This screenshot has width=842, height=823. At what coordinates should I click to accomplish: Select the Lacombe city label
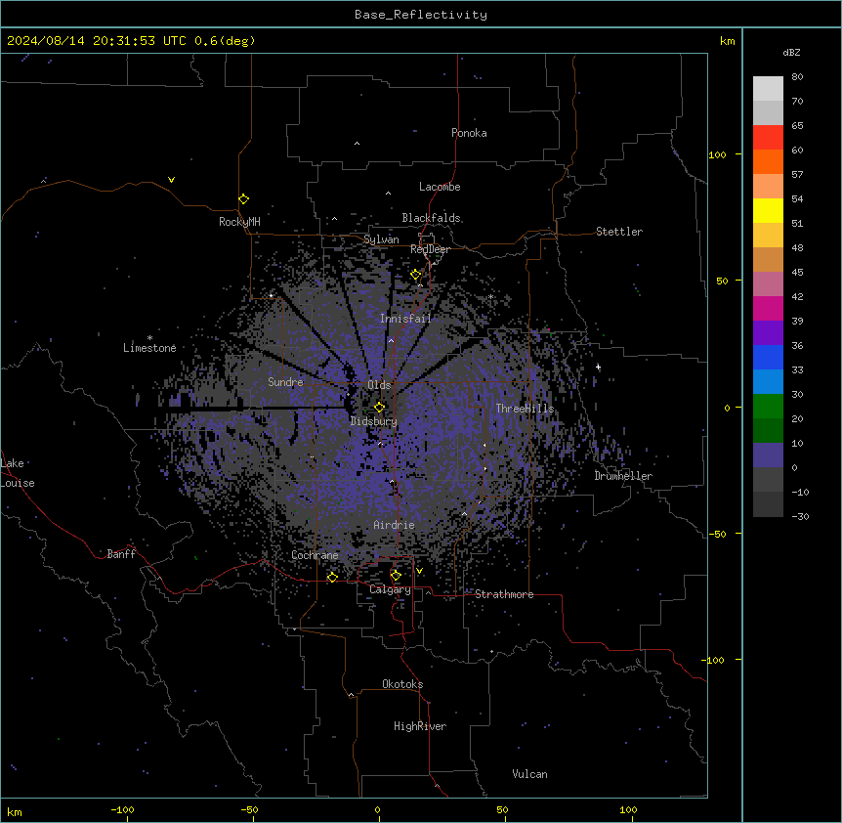tap(440, 187)
